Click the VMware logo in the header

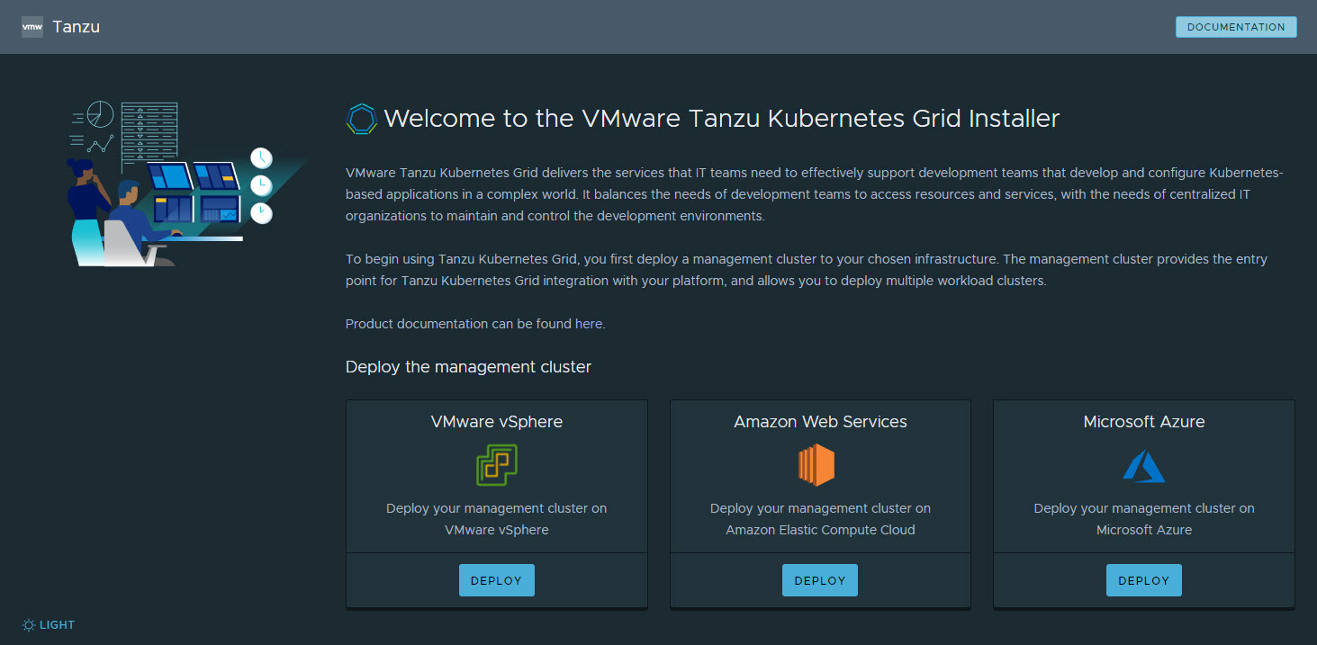click(x=32, y=27)
